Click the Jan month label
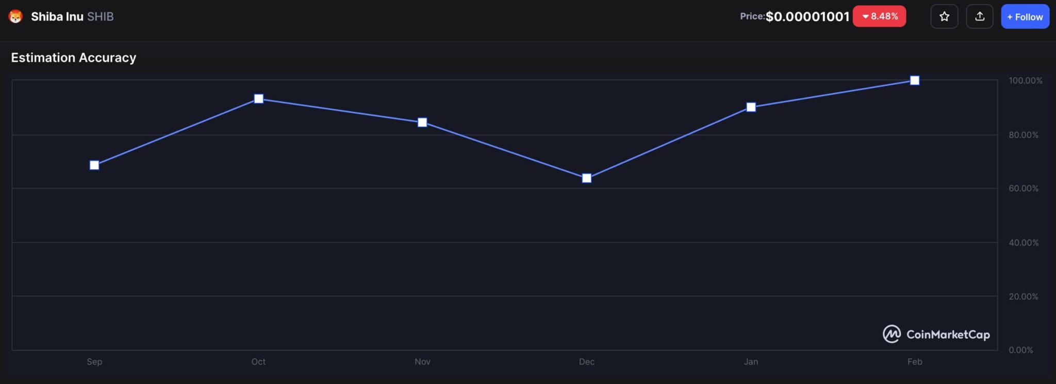The height and width of the screenshot is (384, 1056). [751, 362]
